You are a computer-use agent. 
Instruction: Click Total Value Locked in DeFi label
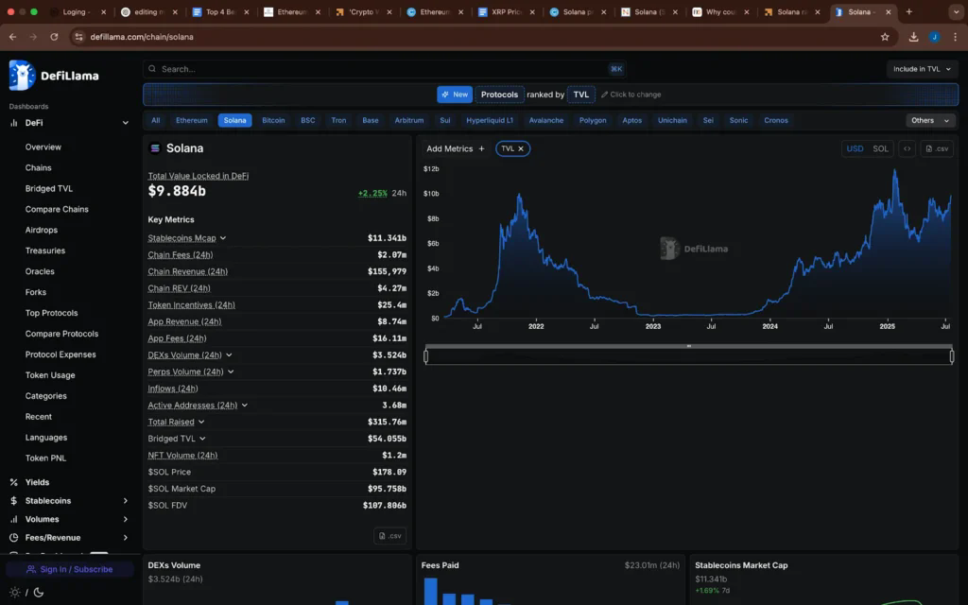(x=199, y=176)
